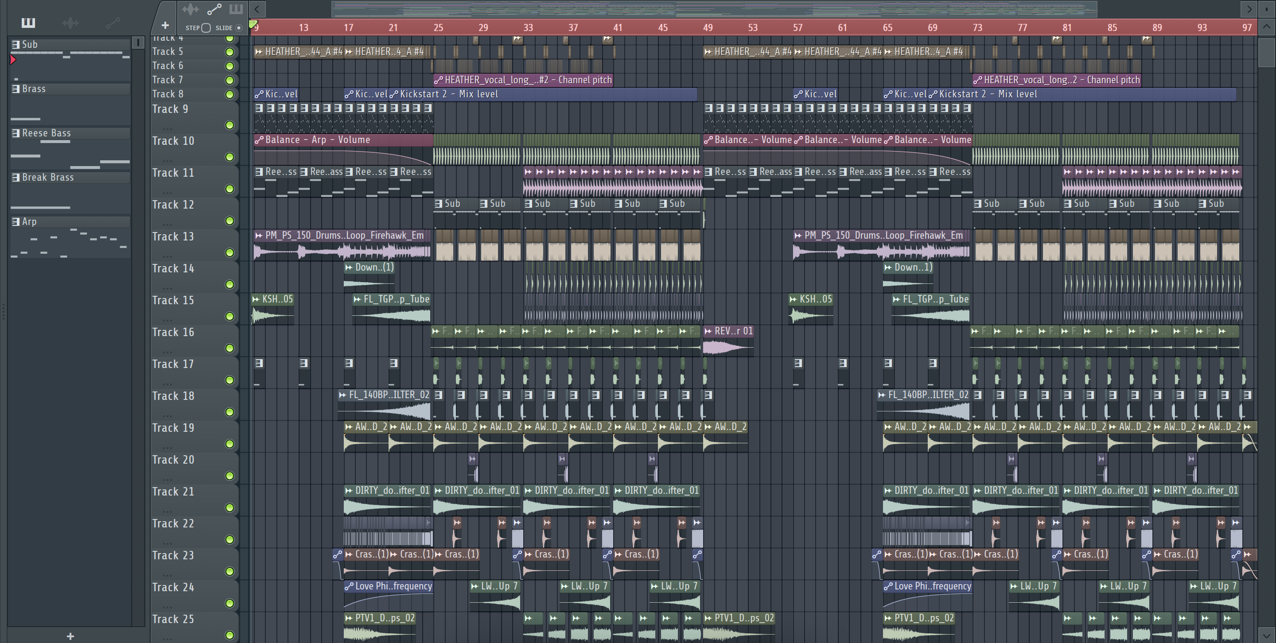
Task: Select first Cras..(1) clip on Track 23
Action: tap(366, 564)
